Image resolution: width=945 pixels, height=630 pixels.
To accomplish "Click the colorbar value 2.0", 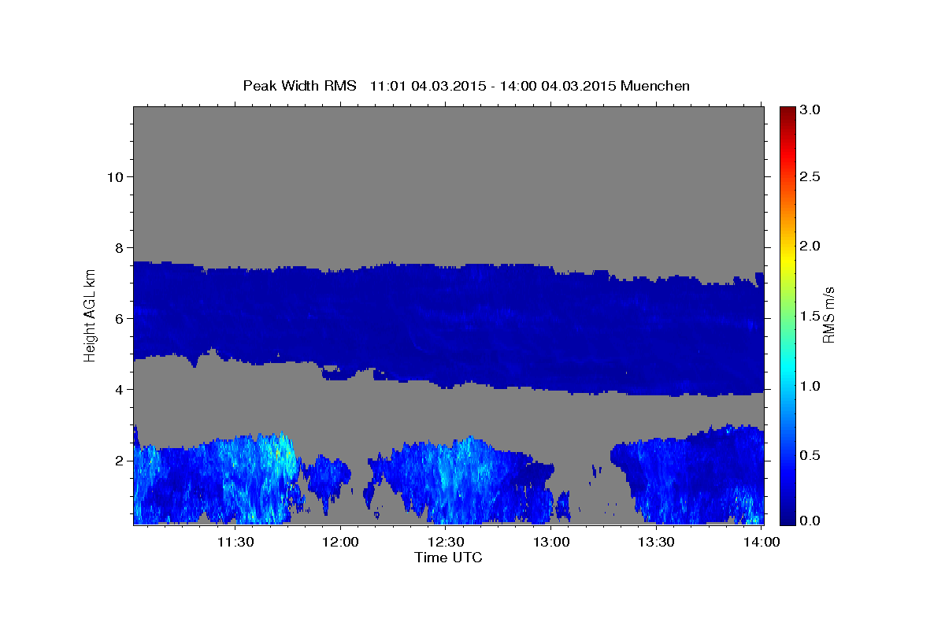I will click(x=810, y=246).
